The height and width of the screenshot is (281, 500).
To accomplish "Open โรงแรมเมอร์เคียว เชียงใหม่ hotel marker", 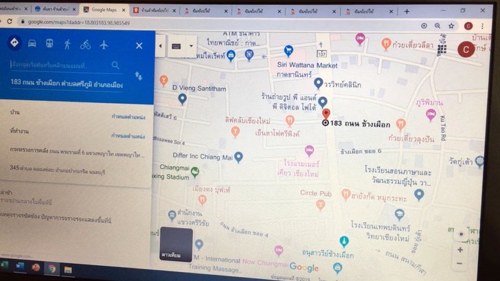I will pyautogui.click(x=309, y=150).
